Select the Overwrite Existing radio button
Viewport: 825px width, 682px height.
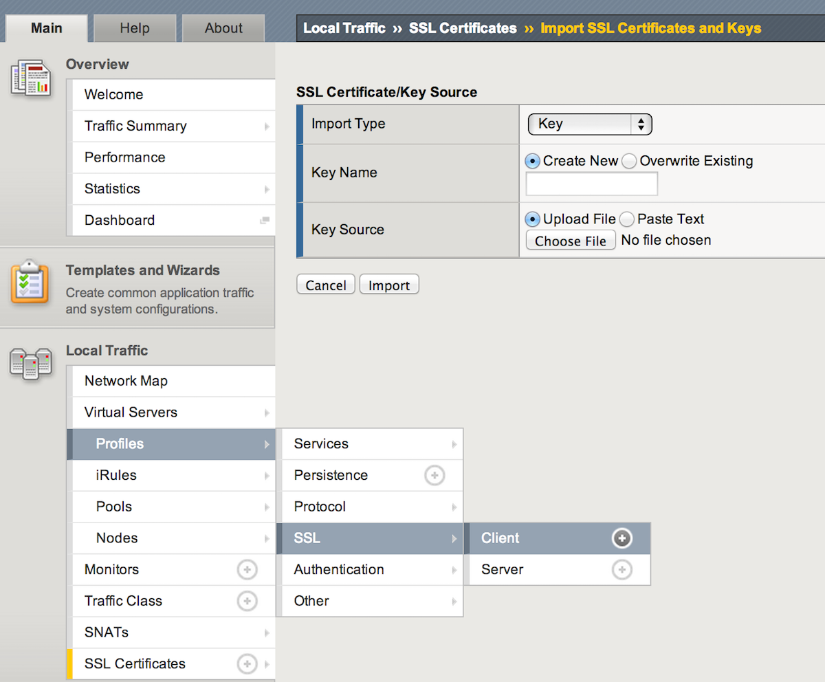pos(629,161)
